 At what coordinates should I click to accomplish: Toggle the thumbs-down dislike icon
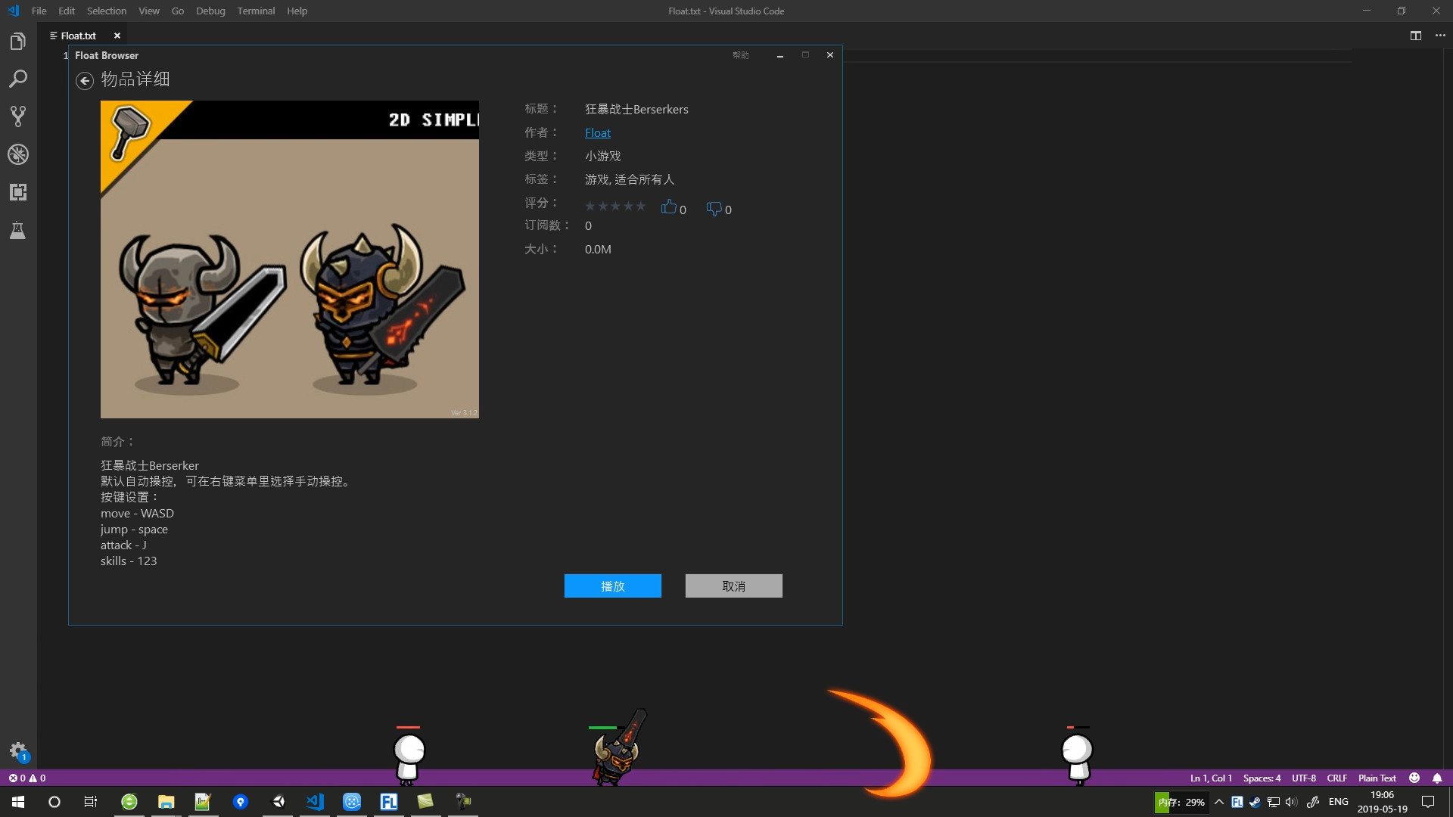pos(713,209)
